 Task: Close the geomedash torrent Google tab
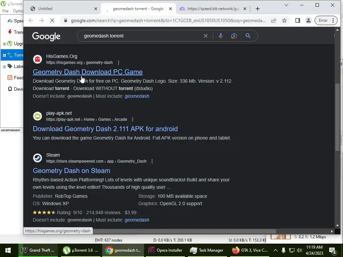click(170, 9)
